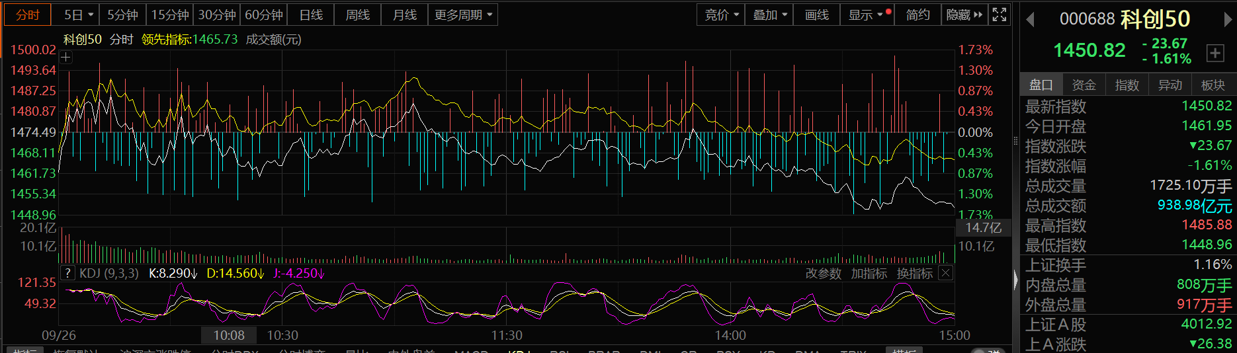Select the 资金 tab in right panel
The width and height of the screenshot is (1237, 353).
pyautogui.click(x=1084, y=85)
